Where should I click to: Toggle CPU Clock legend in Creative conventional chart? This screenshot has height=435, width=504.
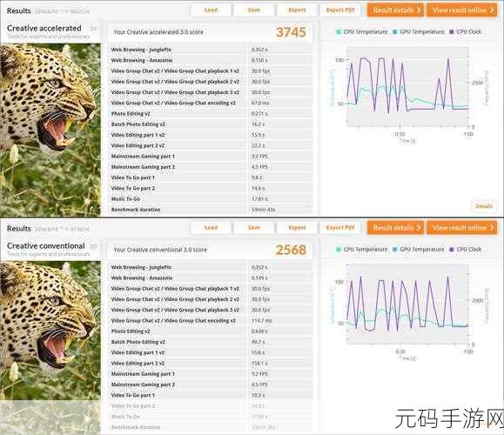tap(466, 250)
